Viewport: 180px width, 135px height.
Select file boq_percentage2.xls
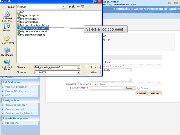28,18
